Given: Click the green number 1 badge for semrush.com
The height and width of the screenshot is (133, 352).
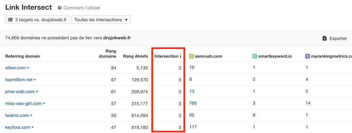Looking at the screenshot, I should coord(191,56).
